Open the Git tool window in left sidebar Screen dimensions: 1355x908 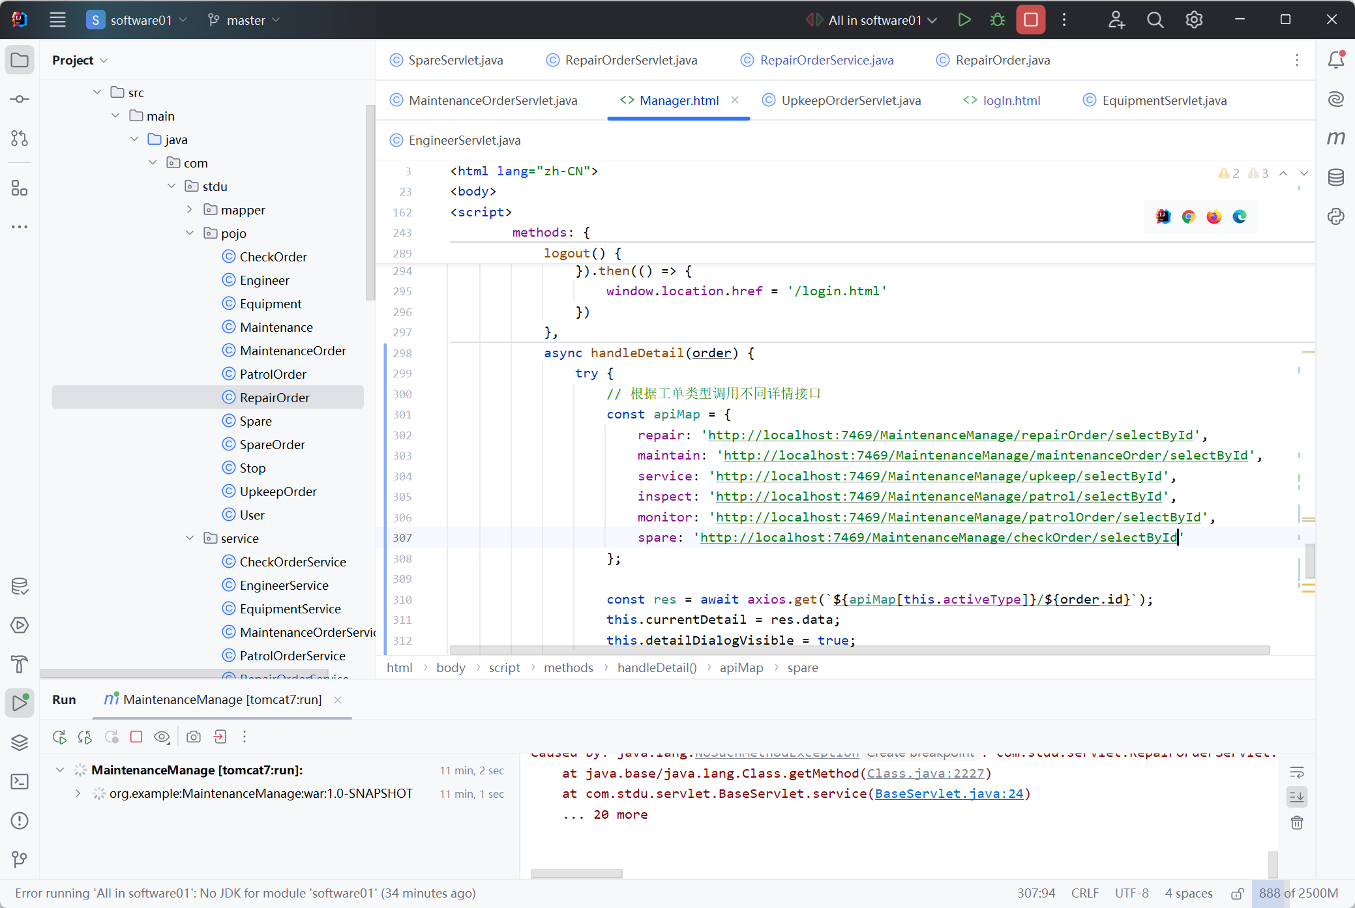point(20,859)
